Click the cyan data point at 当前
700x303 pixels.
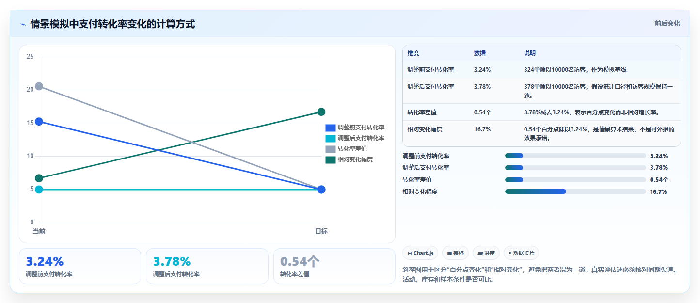coord(39,189)
